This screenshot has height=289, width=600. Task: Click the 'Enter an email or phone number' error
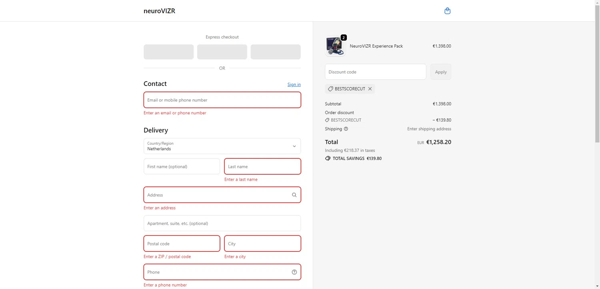coord(175,113)
